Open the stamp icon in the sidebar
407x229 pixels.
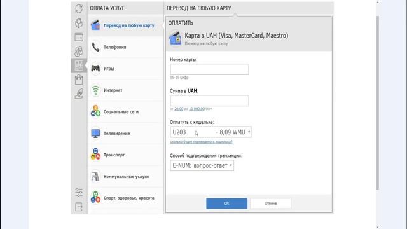[x=79, y=94]
